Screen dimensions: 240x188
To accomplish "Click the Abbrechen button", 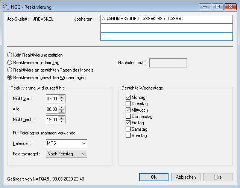I will 185,177.
